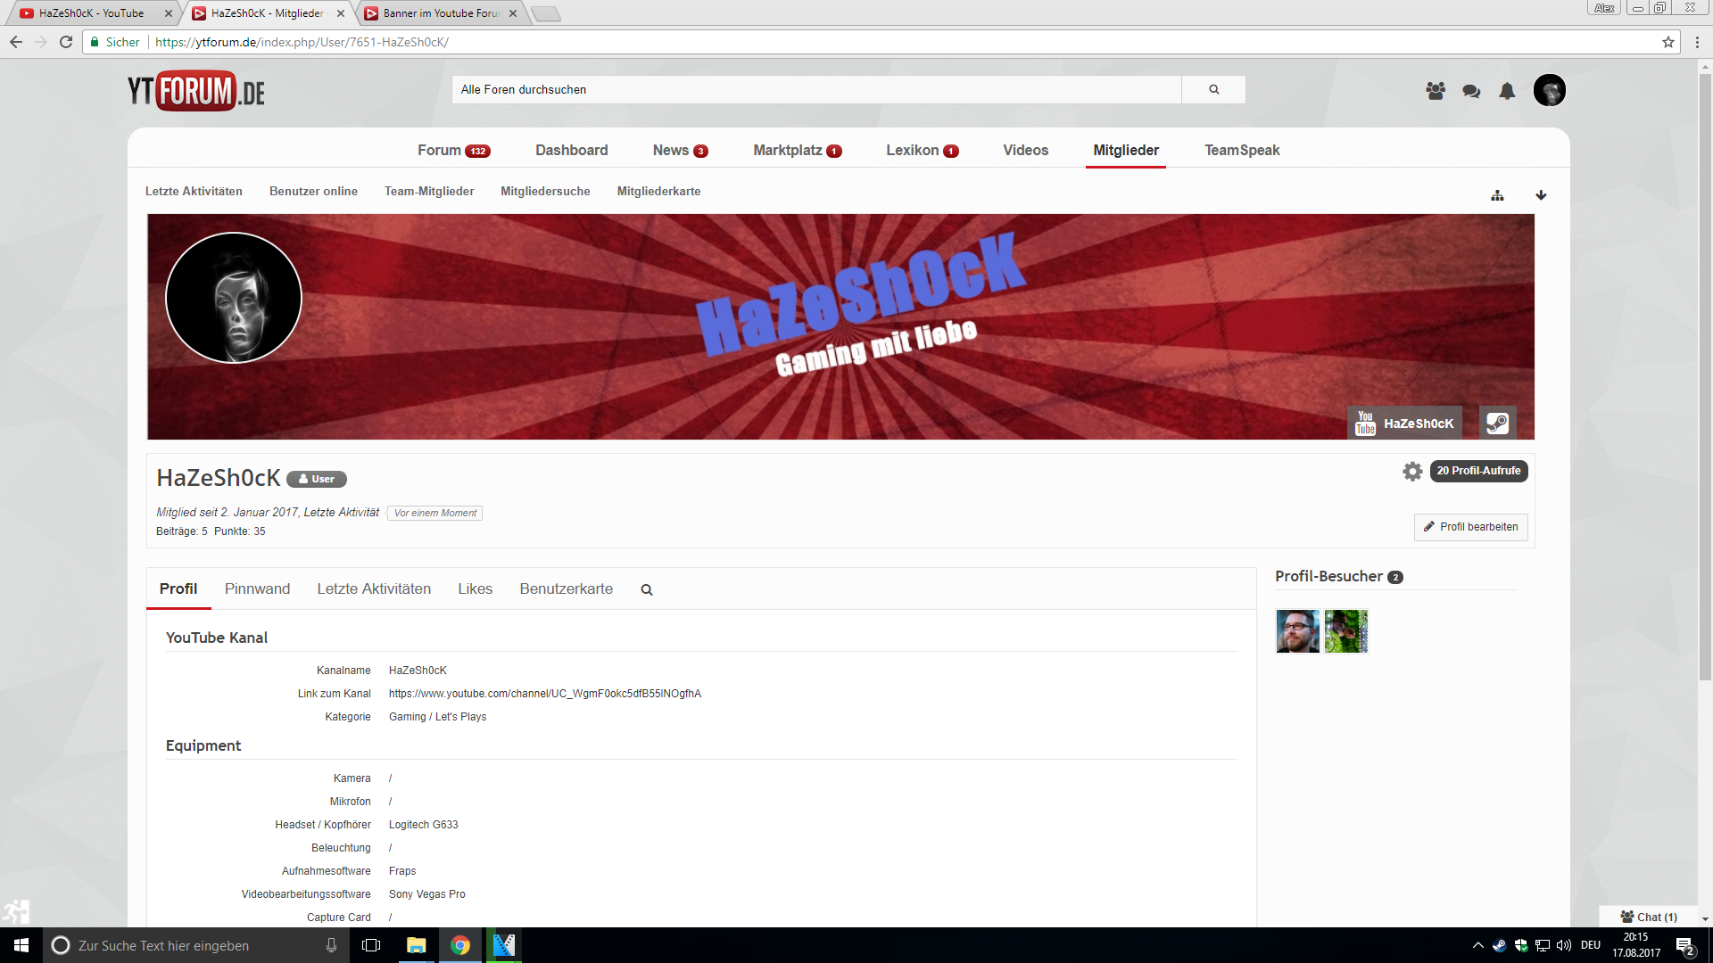Open the YouTube HaZeSh0cK channel button
Viewport: 1713px width, 963px height.
click(1404, 423)
